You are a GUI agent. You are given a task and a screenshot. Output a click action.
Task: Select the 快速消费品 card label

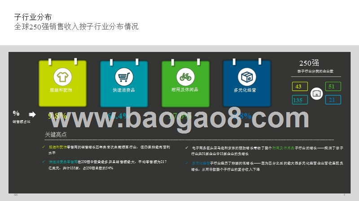click(x=124, y=90)
